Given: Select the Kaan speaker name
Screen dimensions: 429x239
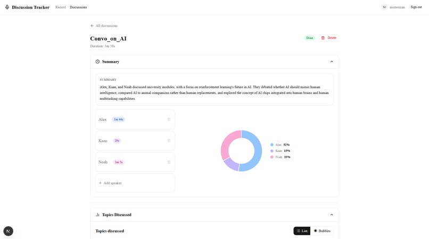Looking at the screenshot, I should (x=103, y=141).
